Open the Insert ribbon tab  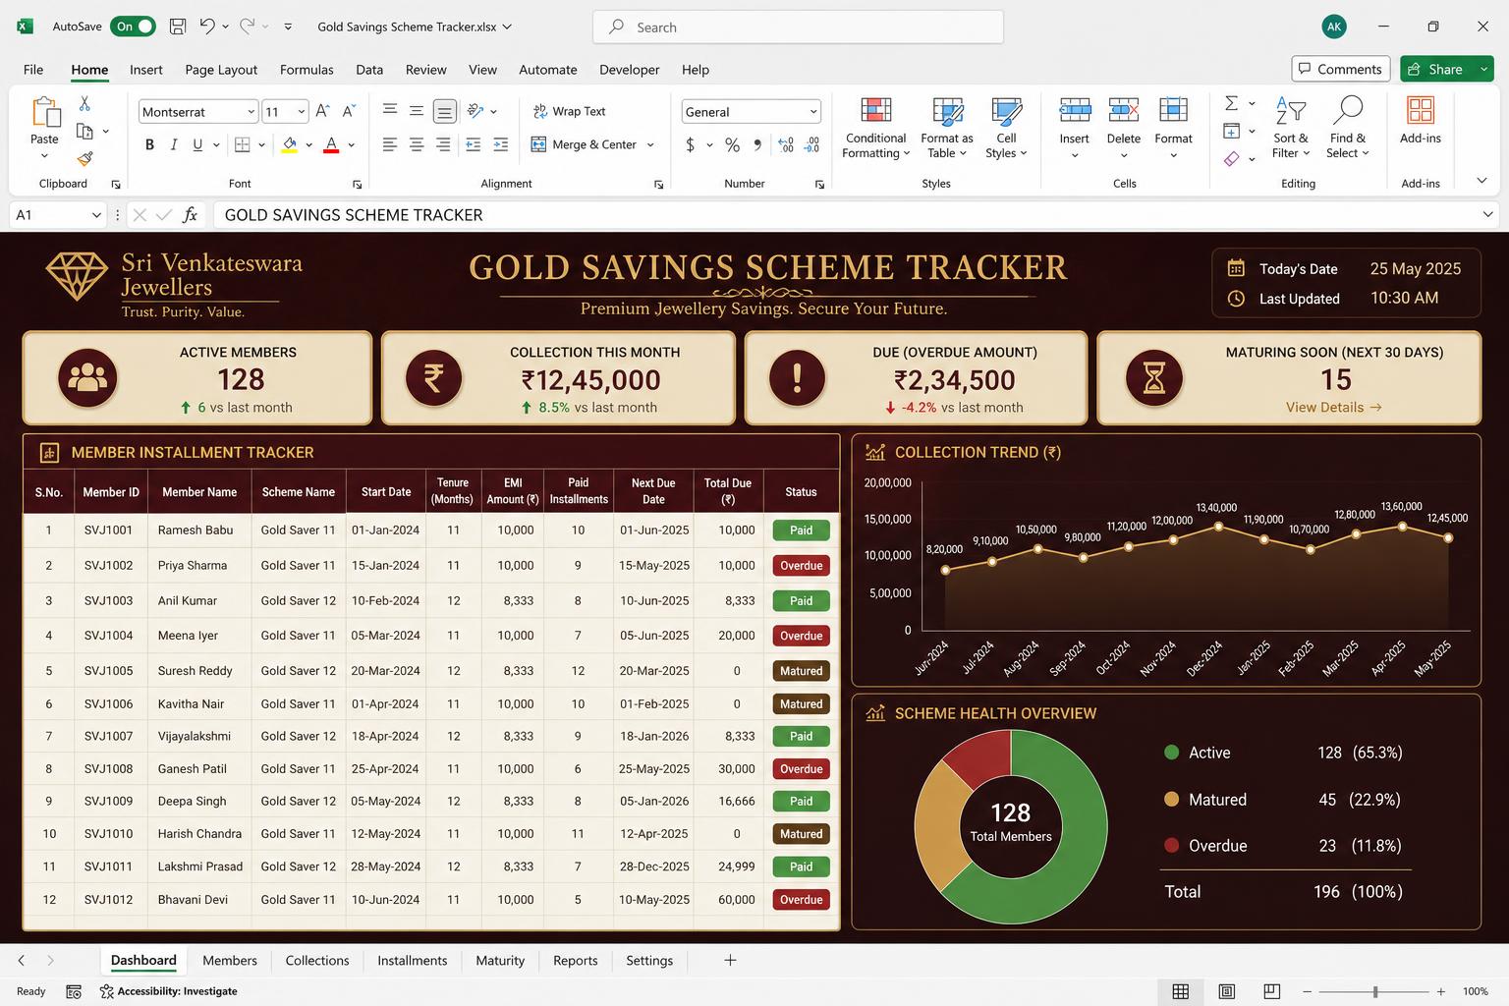(x=146, y=70)
